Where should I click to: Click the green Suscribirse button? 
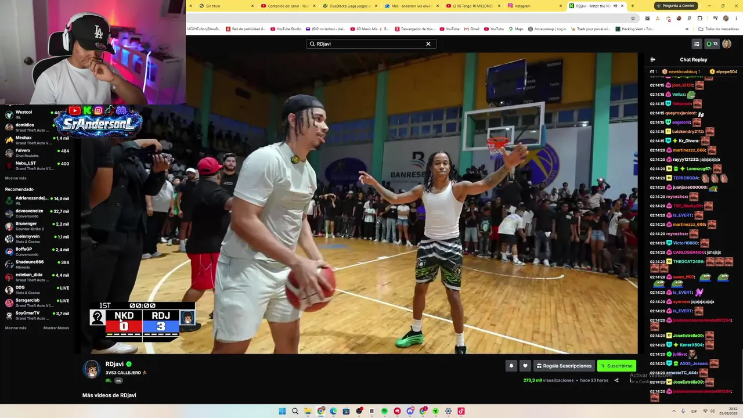[x=616, y=366]
